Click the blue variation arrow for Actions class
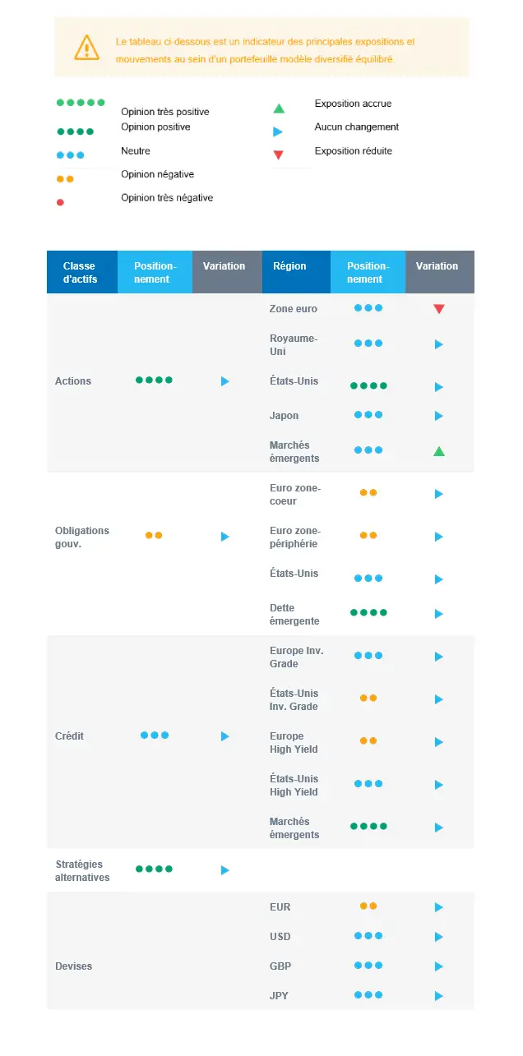Viewport: 523px width, 1056px height. tap(225, 381)
